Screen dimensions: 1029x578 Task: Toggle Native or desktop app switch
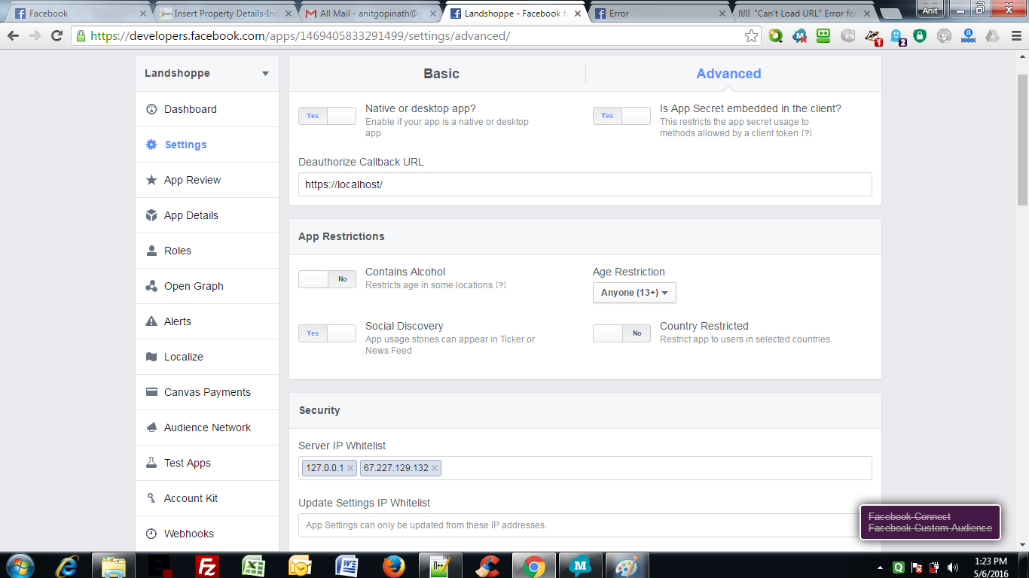click(x=327, y=116)
